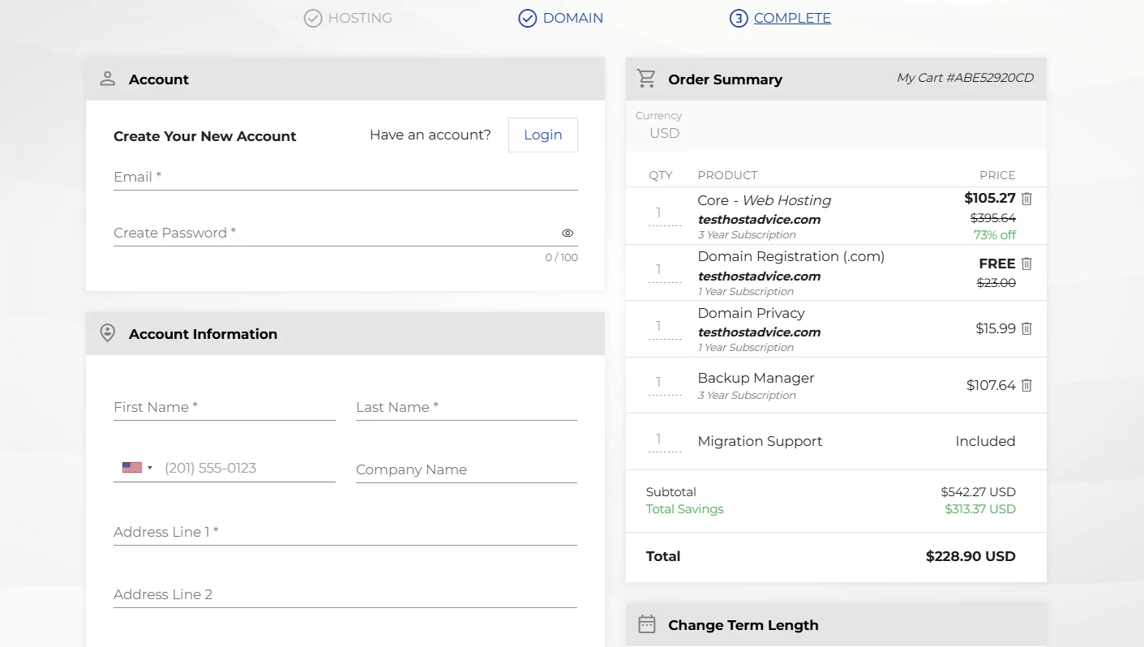Click the step 3 circle icon
1144x647 pixels.
739,18
